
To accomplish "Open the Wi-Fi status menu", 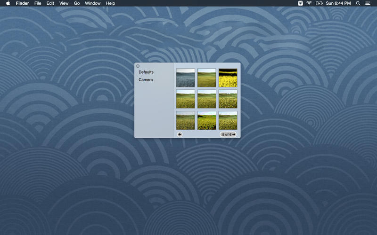I will [x=309, y=3].
